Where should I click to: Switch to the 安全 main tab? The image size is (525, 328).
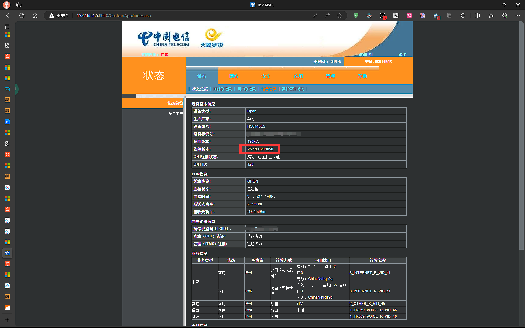click(266, 76)
